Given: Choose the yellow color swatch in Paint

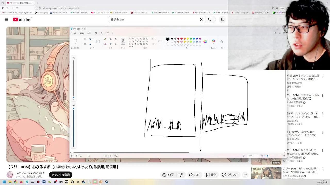Looking at the screenshot, I should pyautogui.click(x=187, y=39).
